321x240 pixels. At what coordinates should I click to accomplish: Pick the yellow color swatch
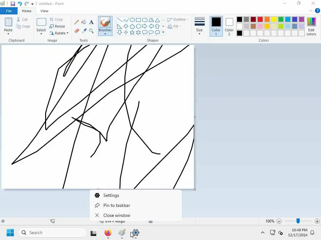tap(274, 19)
